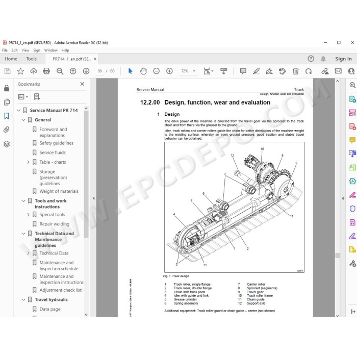Image resolution: width=357 pixels, height=357 pixels.
Task: Open the File menu
Action: 5,50
